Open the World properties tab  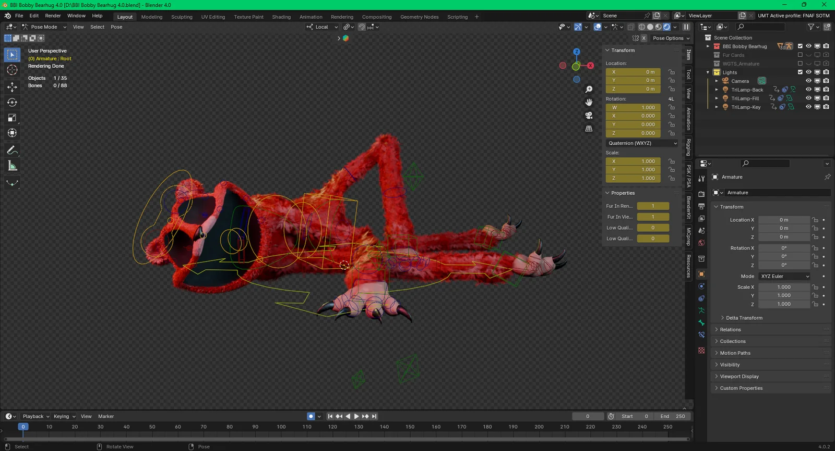pyautogui.click(x=701, y=243)
